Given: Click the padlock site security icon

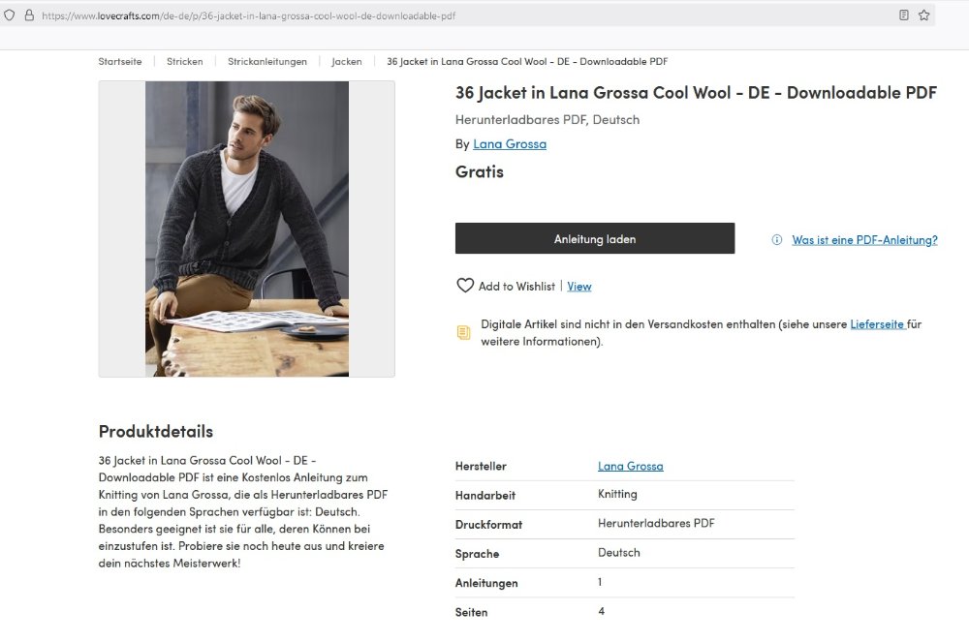Looking at the screenshot, I should coord(29,15).
